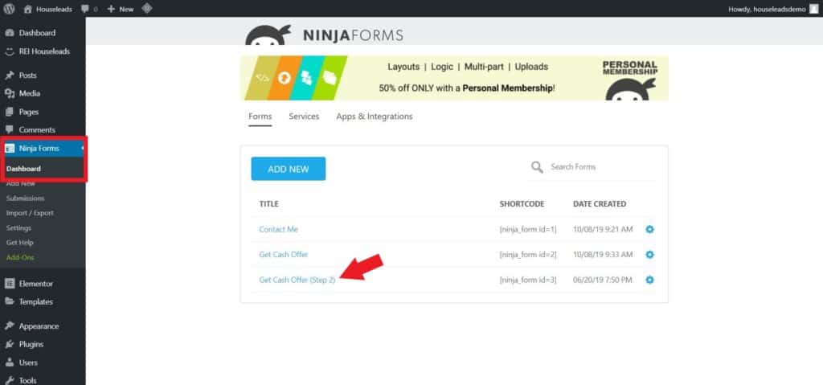Open Ninja Forms Settings submenu item
Screen dimensions: 823x385
pyautogui.click(x=19, y=228)
